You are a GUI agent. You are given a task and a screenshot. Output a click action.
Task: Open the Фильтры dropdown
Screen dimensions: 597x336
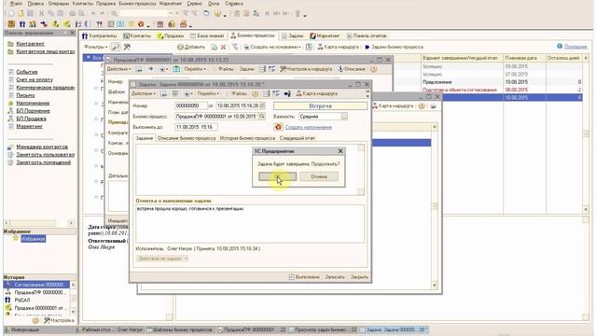click(96, 47)
